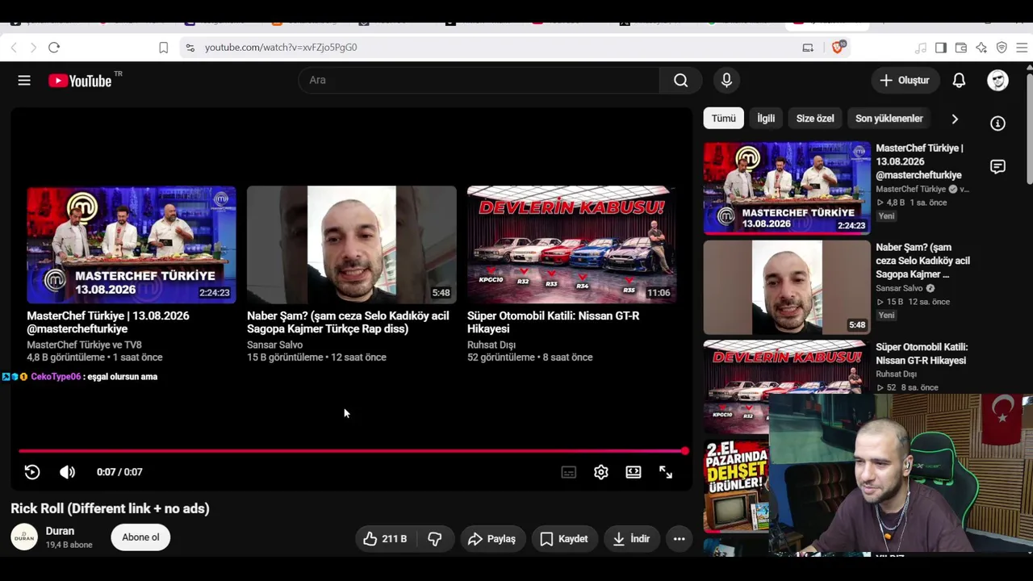Viewport: 1033px width, 581px height.
Task: Subscribe with the Abone ol button
Action: click(x=140, y=537)
